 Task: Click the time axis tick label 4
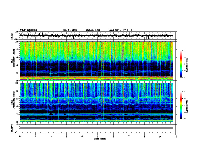[82, 136]
